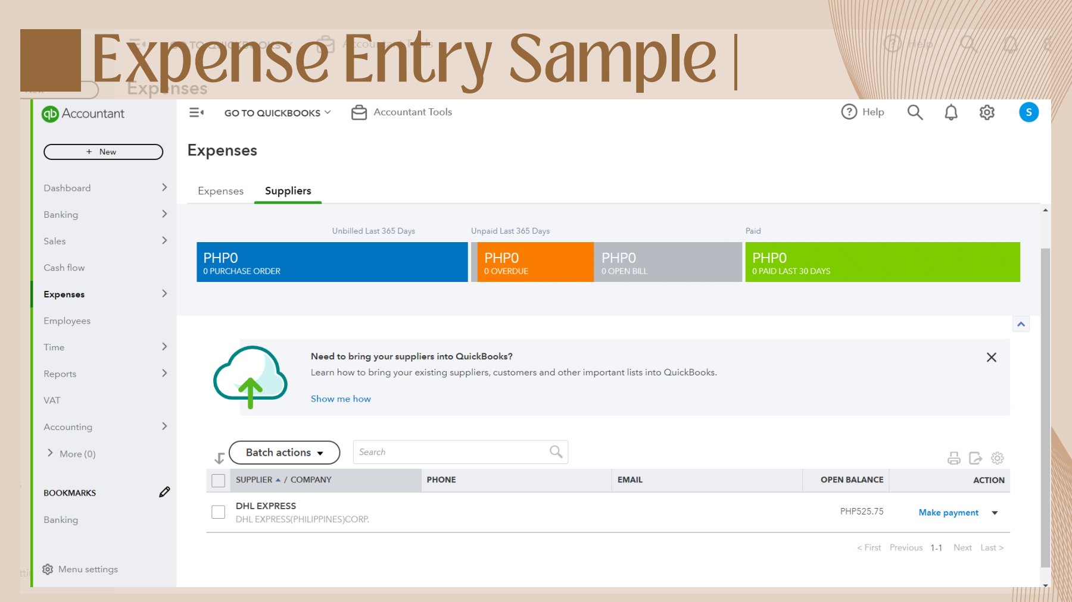Expand the Time submenu arrow

click(164, 347)
